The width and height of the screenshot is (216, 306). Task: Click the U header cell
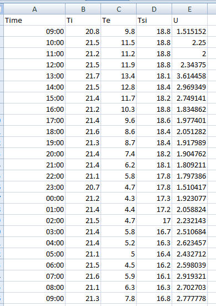[x=189, y=20]
